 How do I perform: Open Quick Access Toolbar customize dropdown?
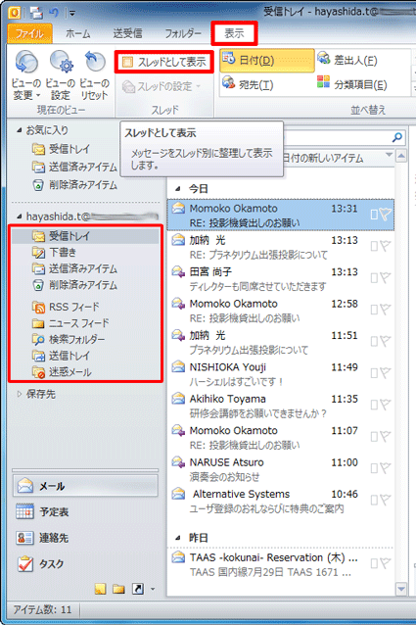point(72,13)
